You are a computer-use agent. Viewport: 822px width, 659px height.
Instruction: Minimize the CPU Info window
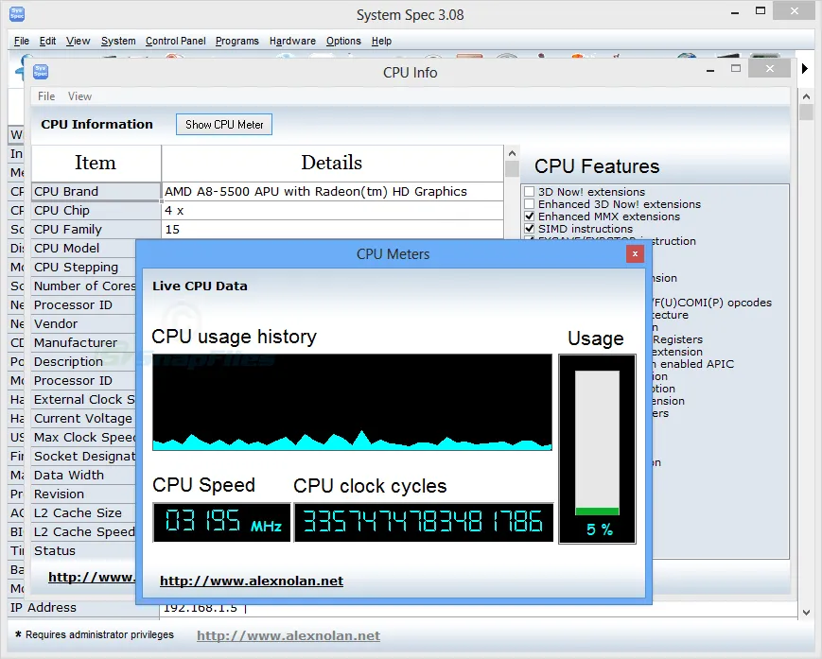point(710,69)
